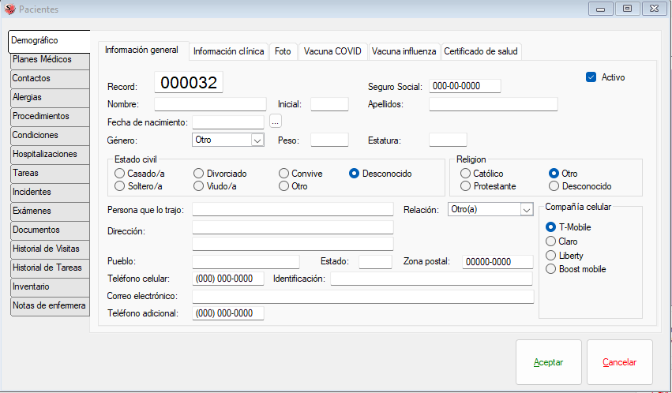Click the Cancelar button
The image size is (672, 393).
point(619,362)
